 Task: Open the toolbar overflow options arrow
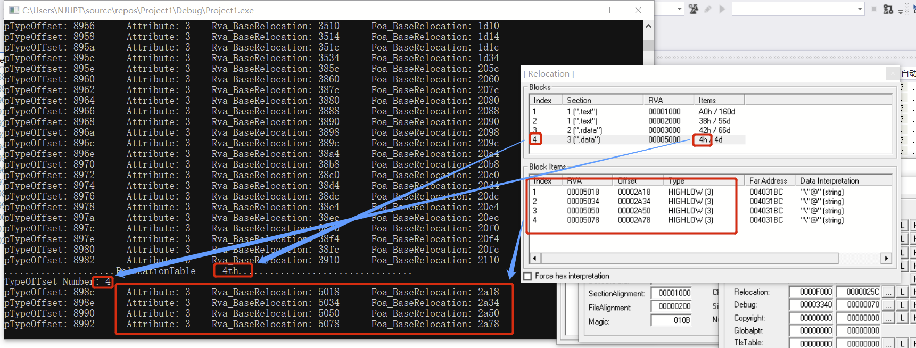coord(901,11)
